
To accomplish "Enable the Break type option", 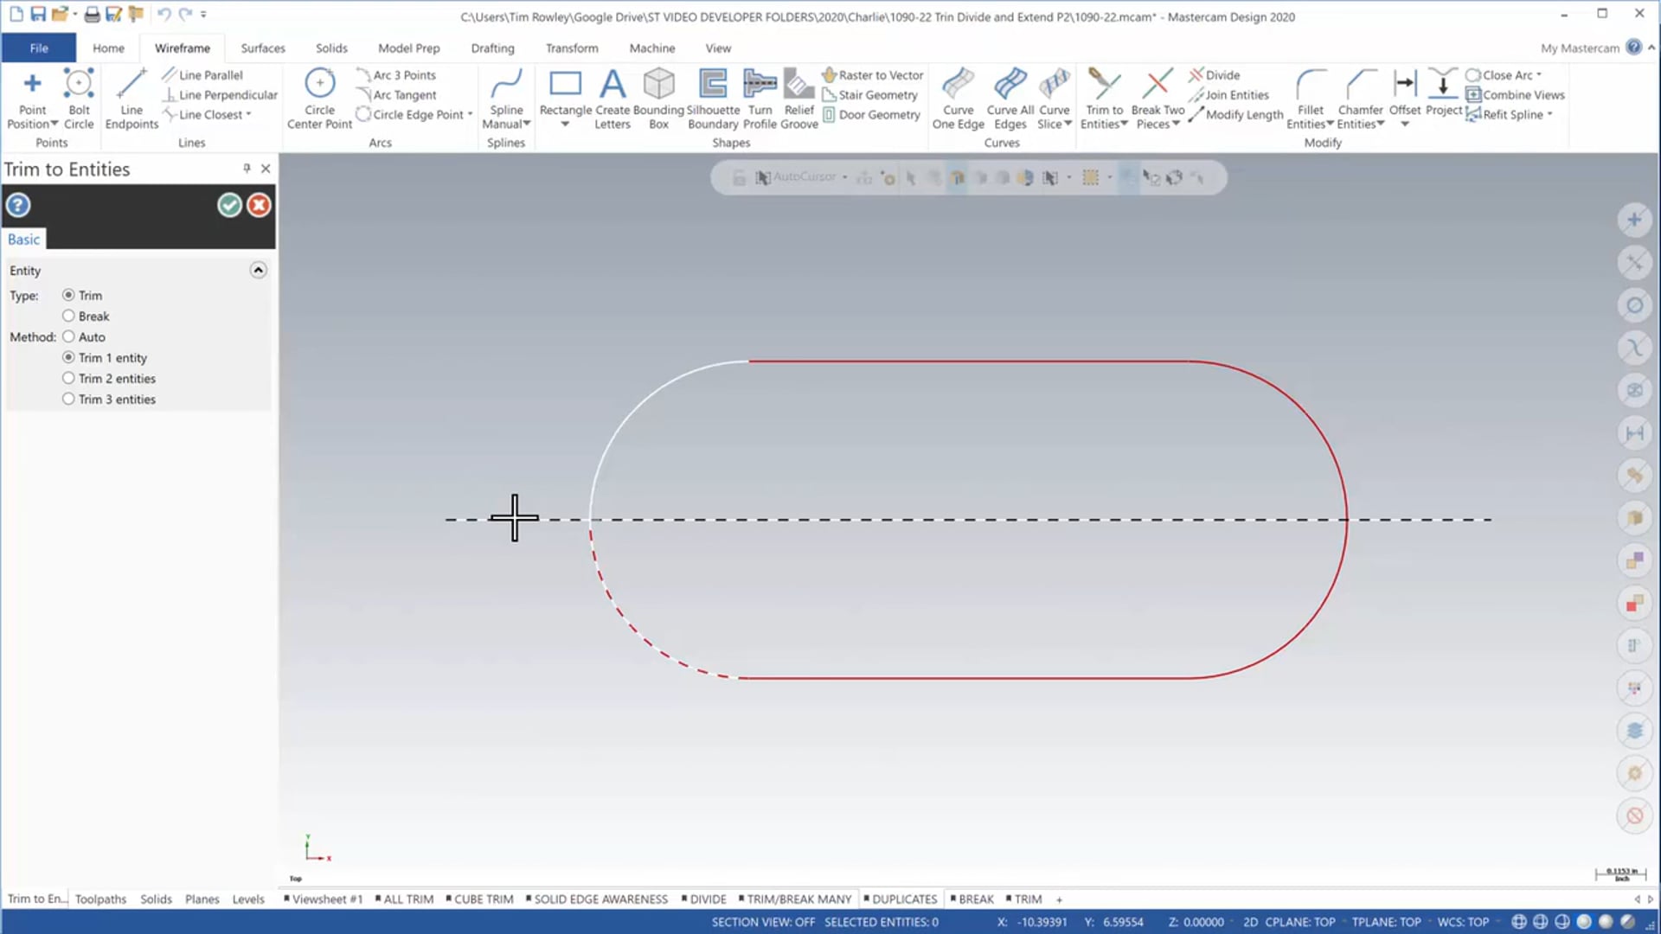I will pos(68,316).
